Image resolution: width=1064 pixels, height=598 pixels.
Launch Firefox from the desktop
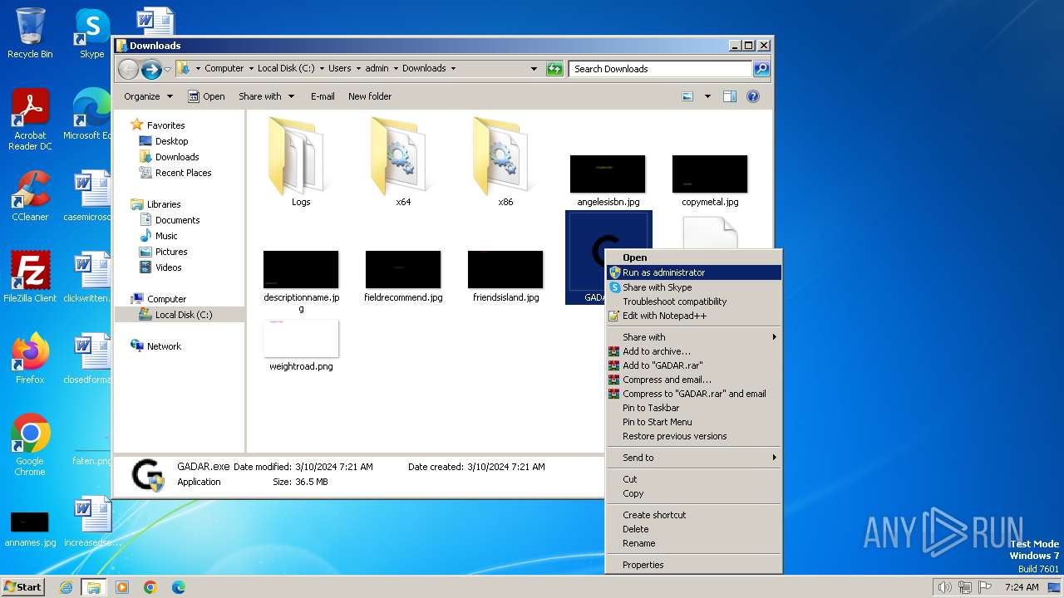(30, 359)
